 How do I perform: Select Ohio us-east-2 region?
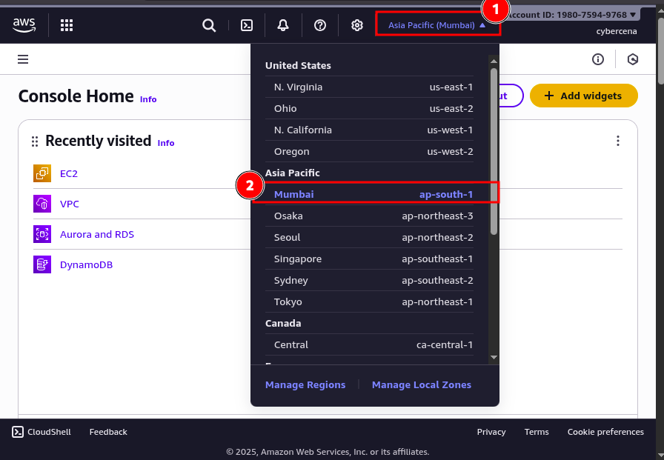pos(369,109)
